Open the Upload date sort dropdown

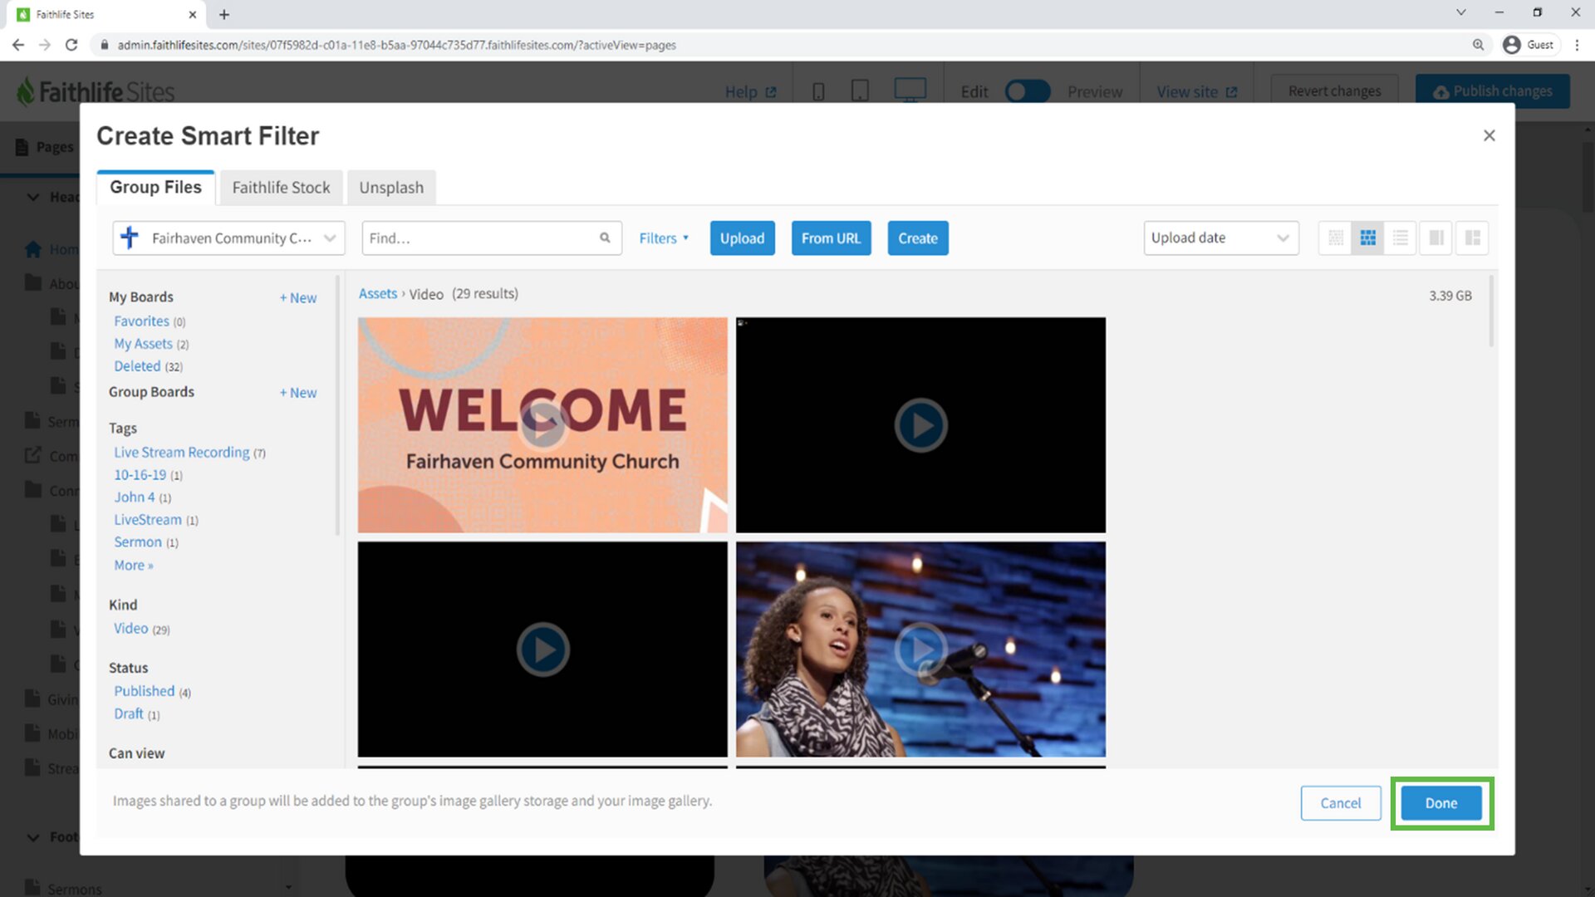(x=1220, y=238)
